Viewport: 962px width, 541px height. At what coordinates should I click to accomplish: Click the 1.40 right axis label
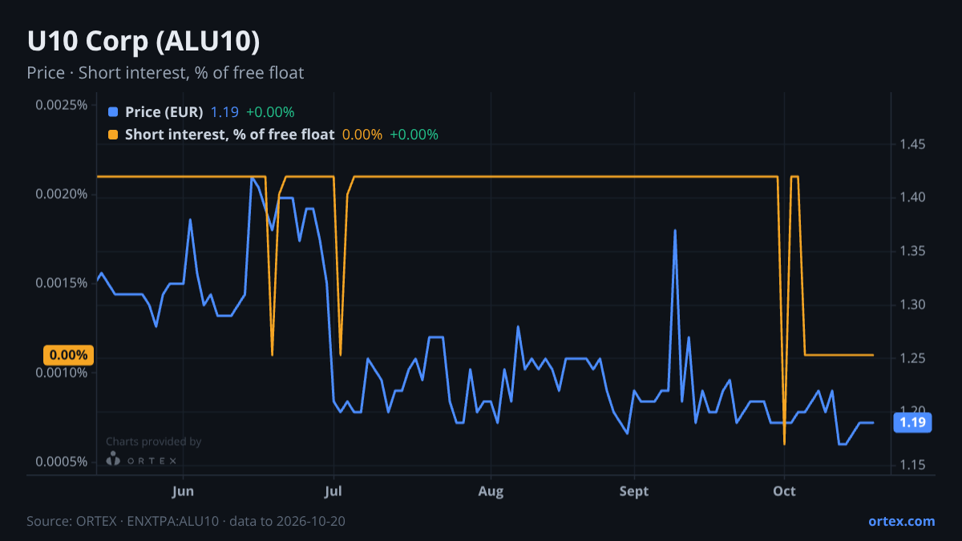pyautogui.click(x=912, y=198)
